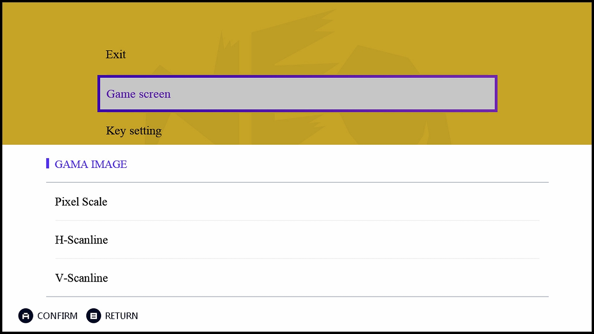Select the H-Scanline setting
594x334 pixels.
[297, 240]
